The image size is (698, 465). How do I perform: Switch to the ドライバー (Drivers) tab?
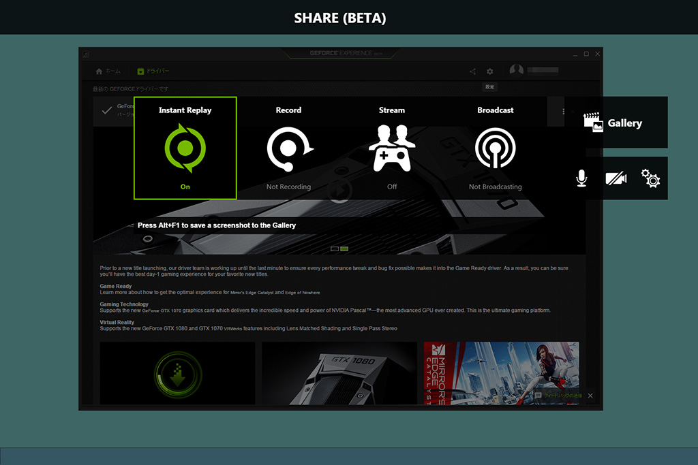tap(153, 71)
